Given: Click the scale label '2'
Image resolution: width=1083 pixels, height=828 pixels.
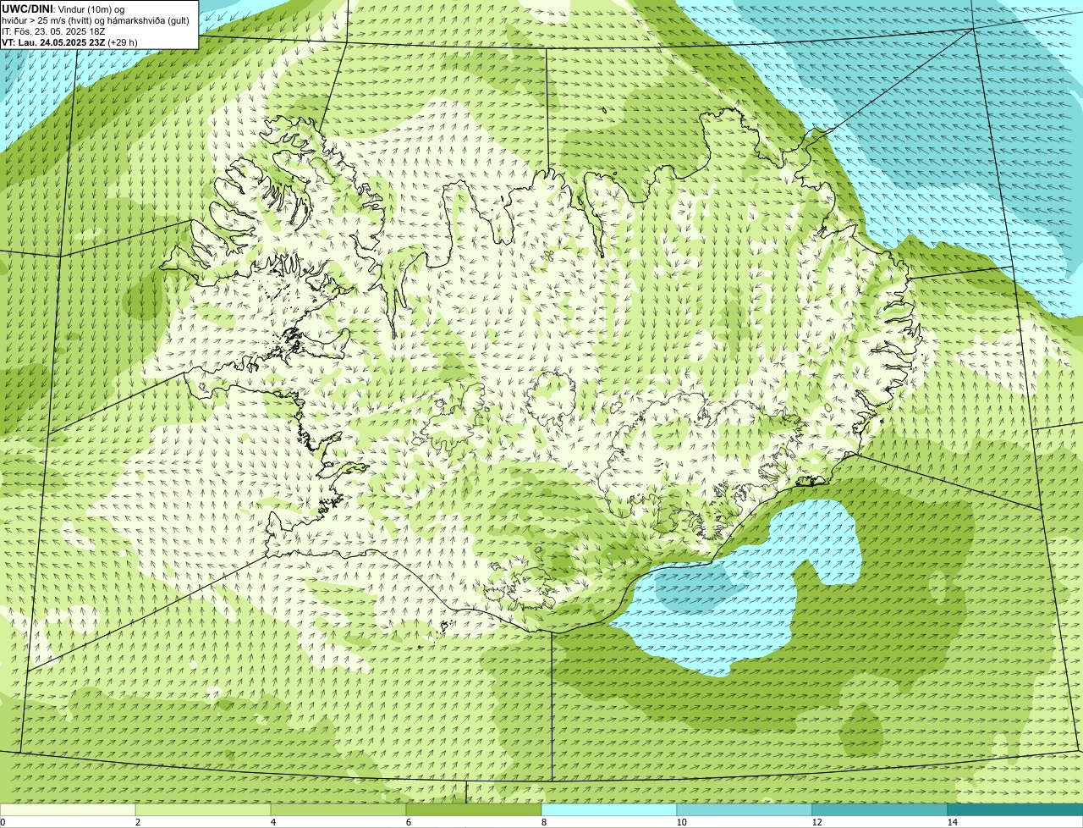Looking at the screenshot, I should 137,822.
